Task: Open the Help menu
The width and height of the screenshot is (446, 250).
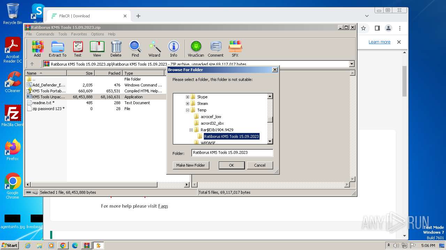Action: (111, 34)
